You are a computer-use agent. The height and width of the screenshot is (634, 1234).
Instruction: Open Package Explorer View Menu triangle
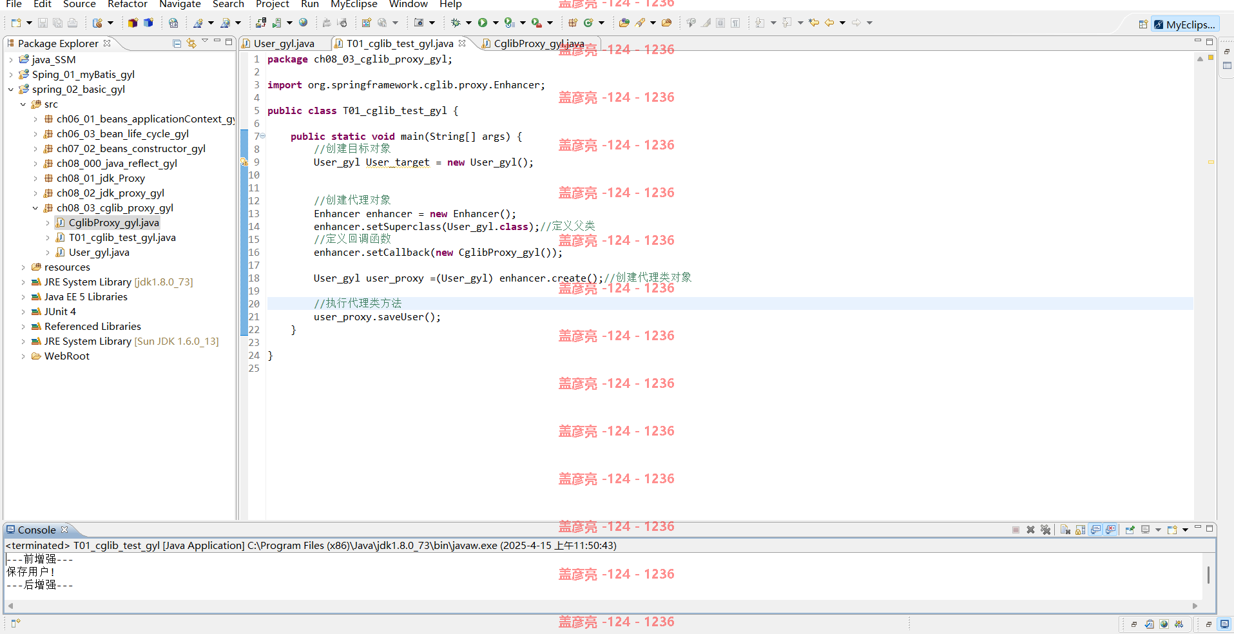click(x=205, y=42)
